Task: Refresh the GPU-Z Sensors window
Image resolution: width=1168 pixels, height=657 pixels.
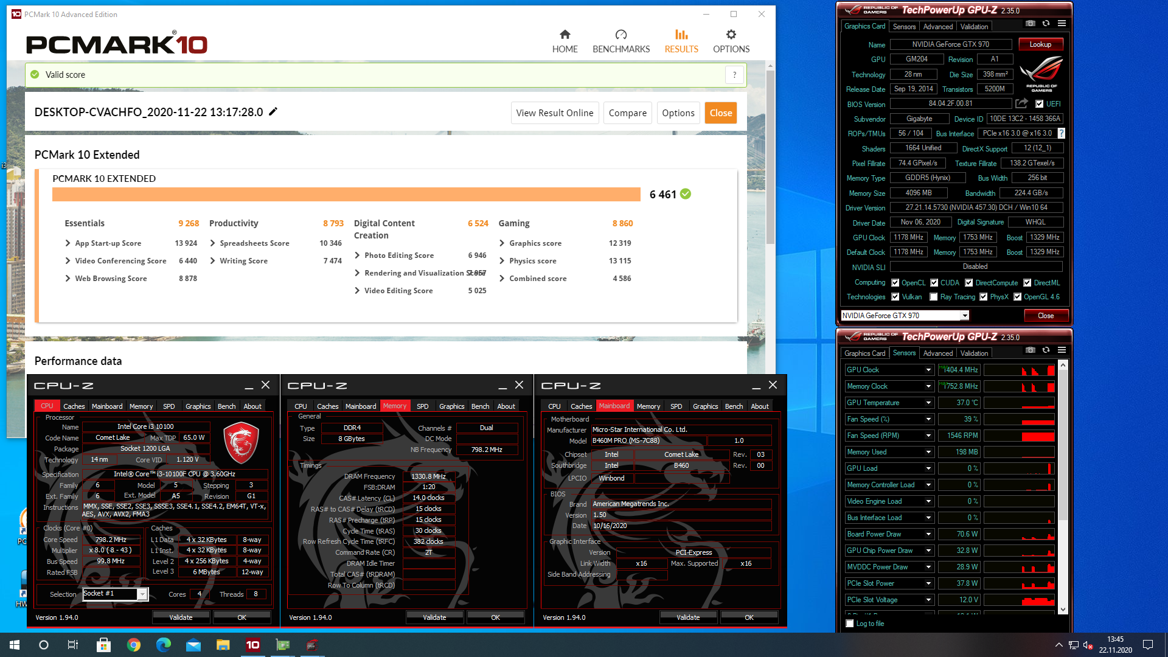Action: [1046, 350]
